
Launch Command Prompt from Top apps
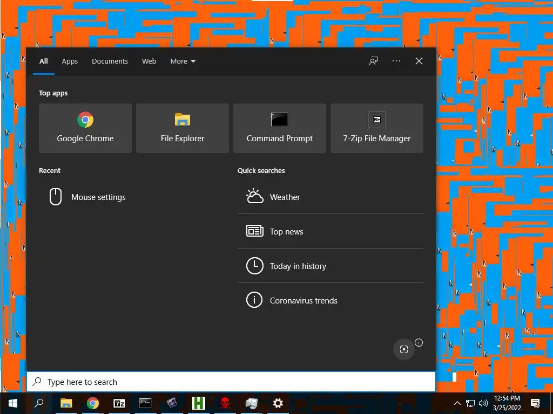tap(280, 128)
